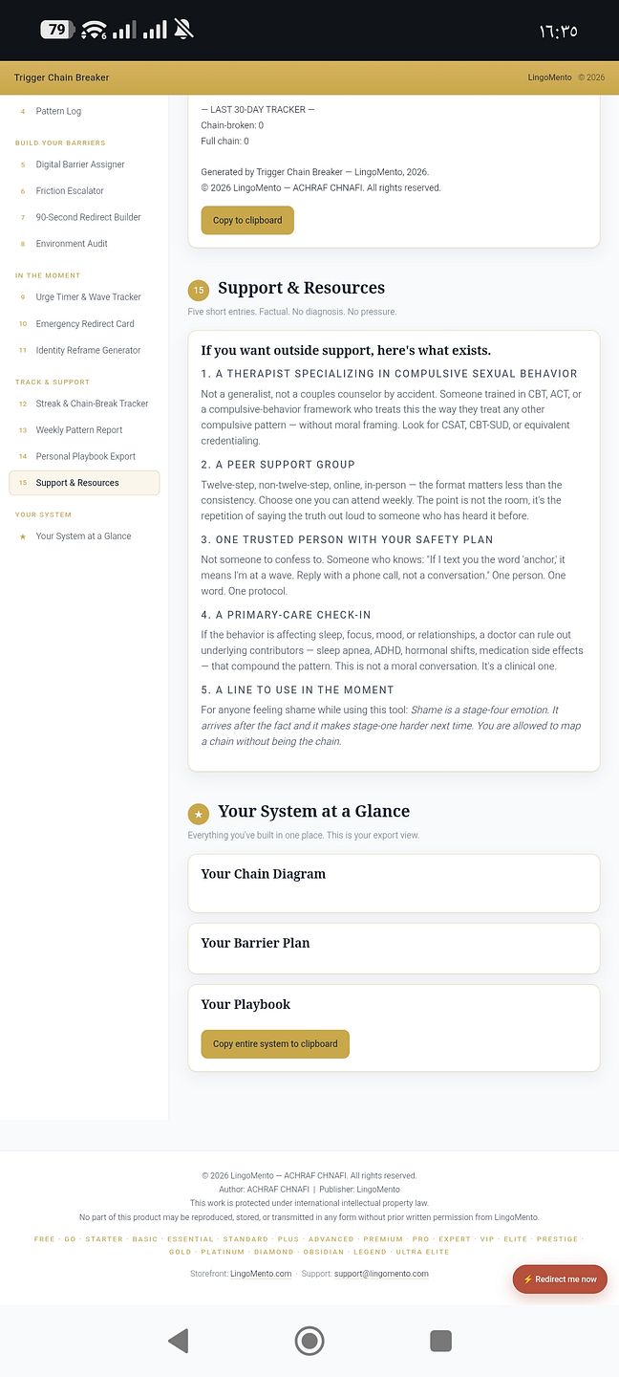Viewport: 619px width, 1377px height.
Task: Go to Personal Playbook Export section
Action: tap(84, 456)
